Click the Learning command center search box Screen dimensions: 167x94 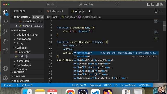pyautogui.click(x=87, y=4)
